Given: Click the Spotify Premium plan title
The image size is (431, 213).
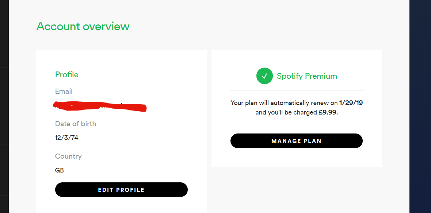Looking at the screenshot, I should click(307, 76).
